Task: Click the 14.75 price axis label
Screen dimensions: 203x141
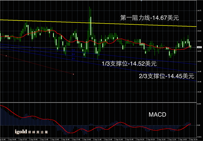Action: [199, 11]
